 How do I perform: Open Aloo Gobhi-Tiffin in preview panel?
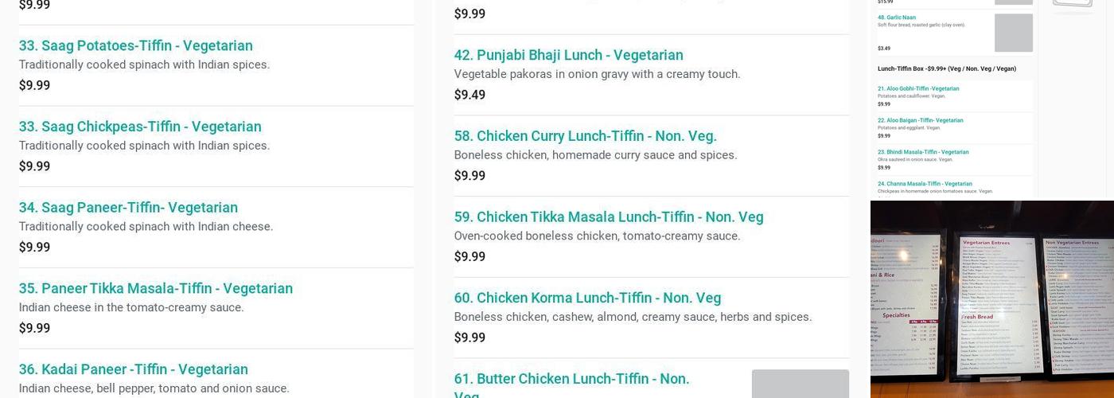[917, 89]
